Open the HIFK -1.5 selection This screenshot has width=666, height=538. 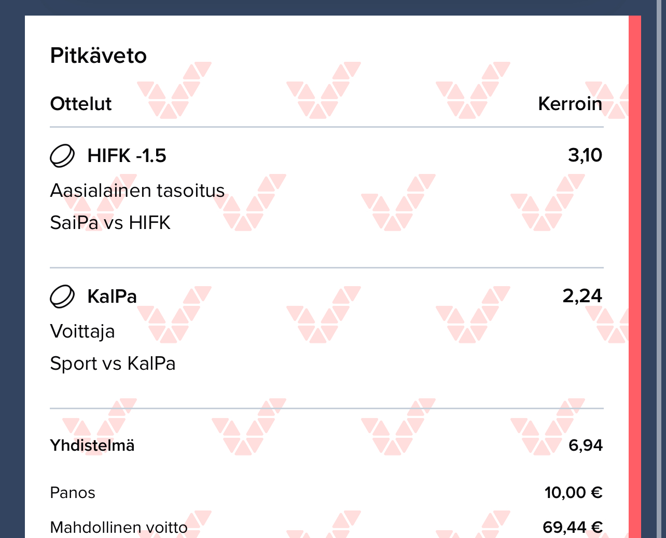127,156
